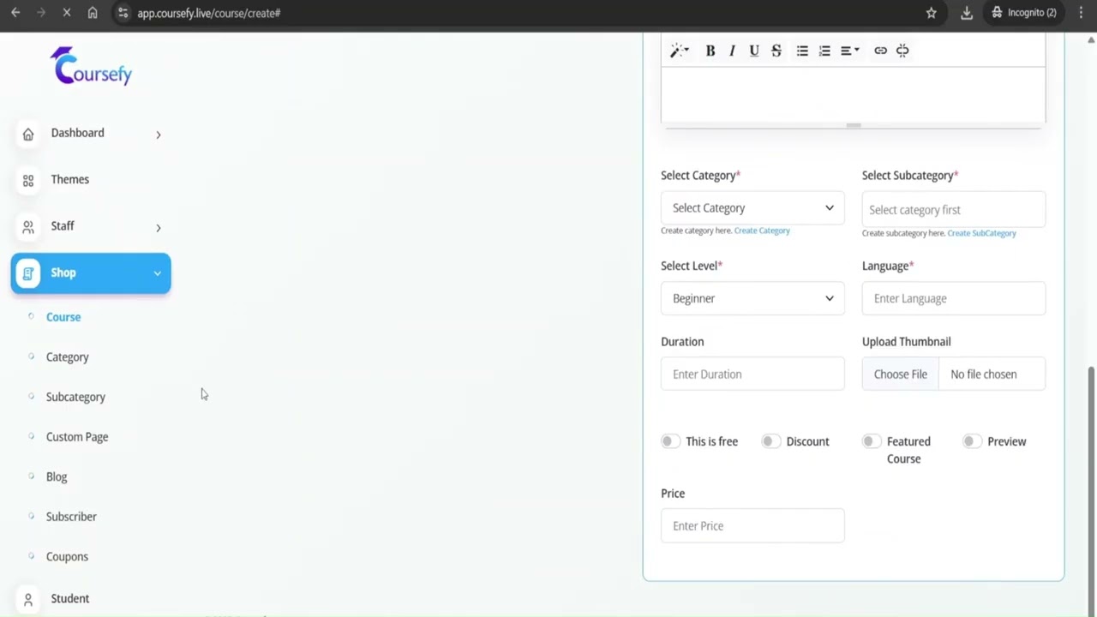
Task: Stop page loading in browser
Action: coord(66,13)
